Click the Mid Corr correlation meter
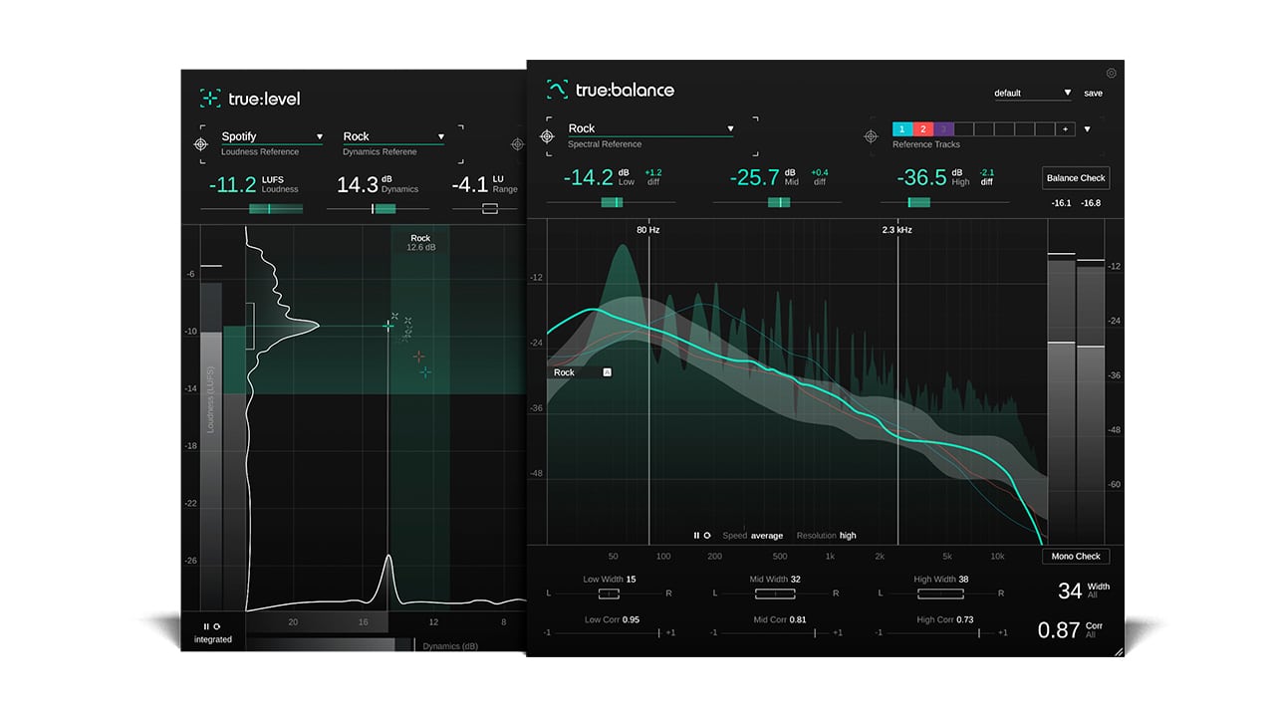Screen dimensions: 1275x717 775,632
